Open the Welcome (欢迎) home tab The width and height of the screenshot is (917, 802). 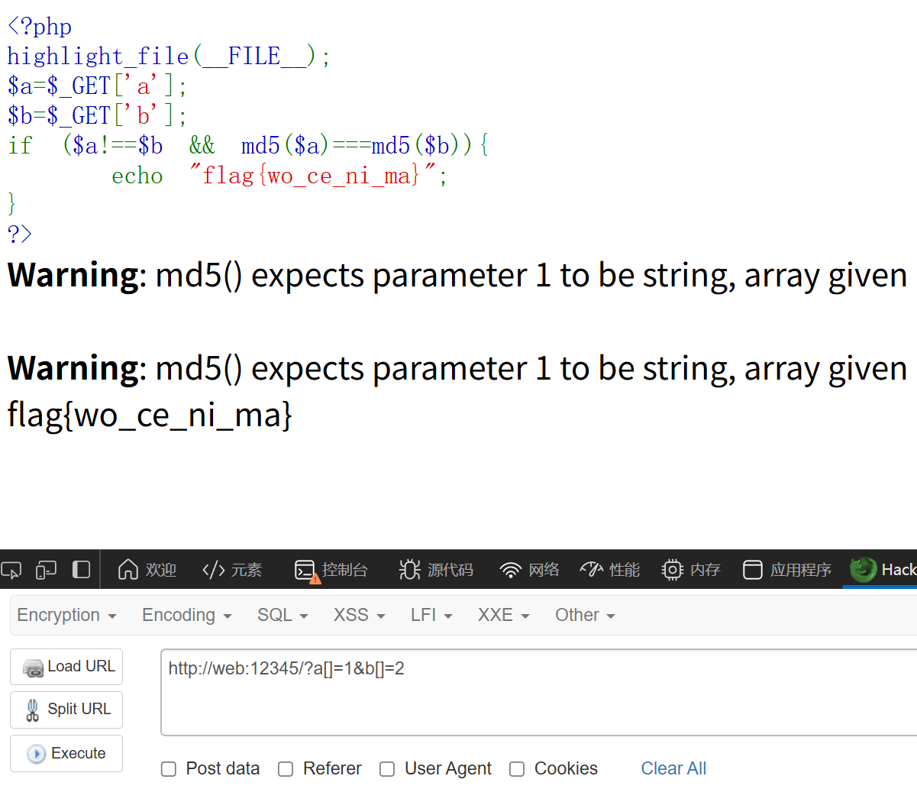[x=147, y=570]
